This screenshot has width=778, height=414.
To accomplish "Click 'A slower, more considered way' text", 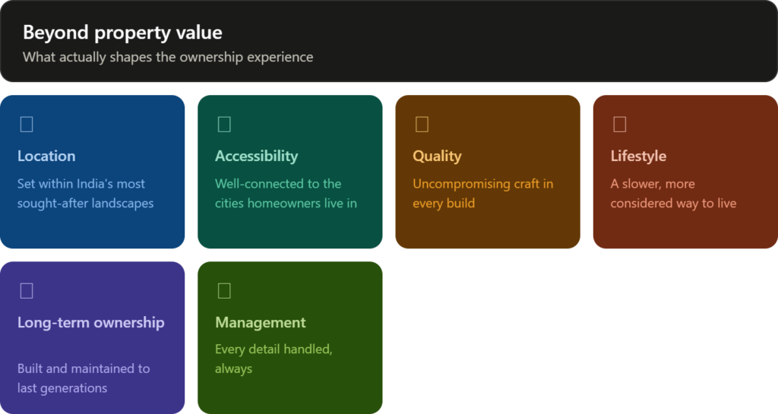I will click(673, 194).
